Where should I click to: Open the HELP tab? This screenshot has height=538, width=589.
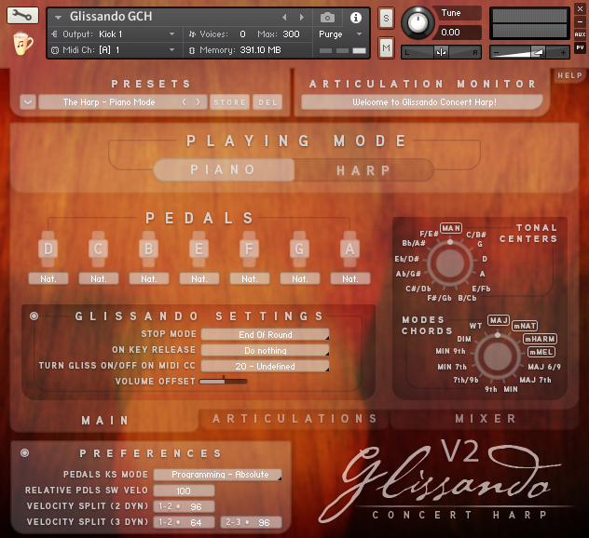pyautogui.click(x=569, y=75)
